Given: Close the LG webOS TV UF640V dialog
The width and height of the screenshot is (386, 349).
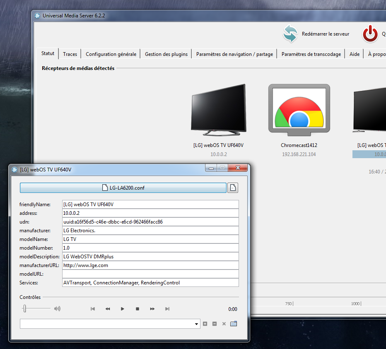Looking at the screenshot, I should [x=238, y=168].
